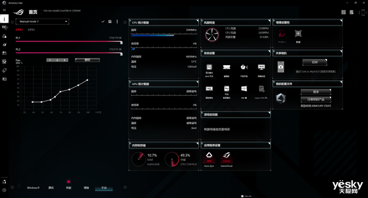Expand the fan speed panel corner

click(269, 20)
